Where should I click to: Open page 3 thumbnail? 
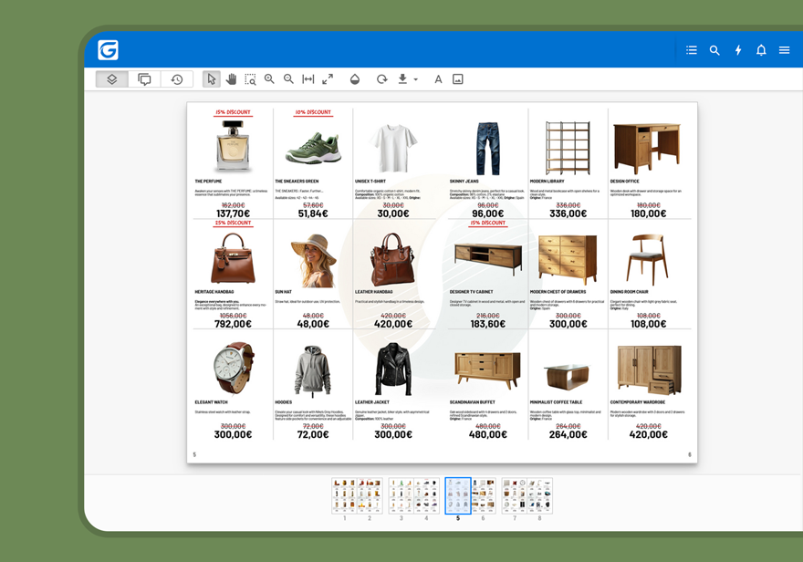(401, 496)
